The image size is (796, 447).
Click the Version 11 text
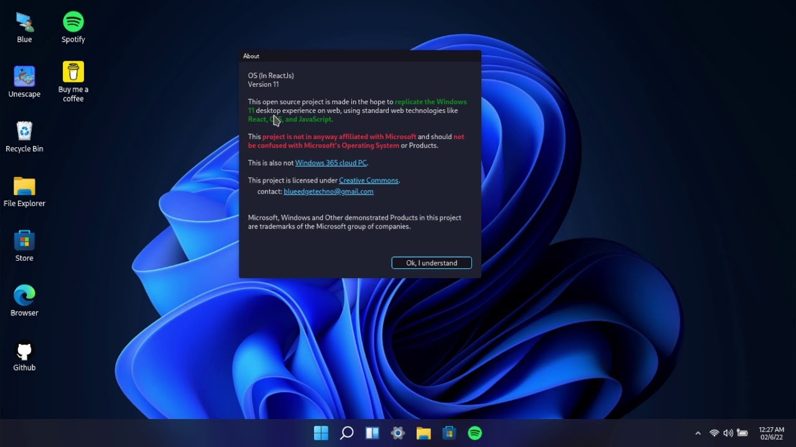[x=264, y=84]
